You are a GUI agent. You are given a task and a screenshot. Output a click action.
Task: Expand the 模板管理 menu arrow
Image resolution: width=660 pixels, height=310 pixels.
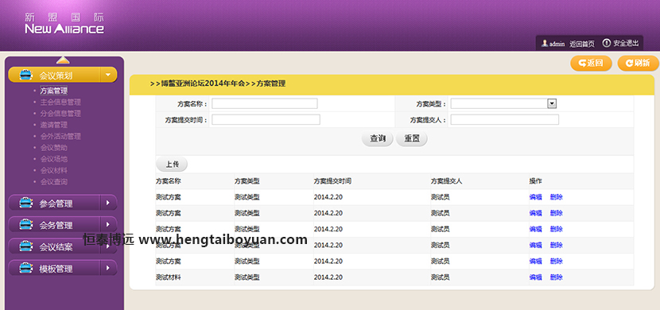click(x=108, y=268)
